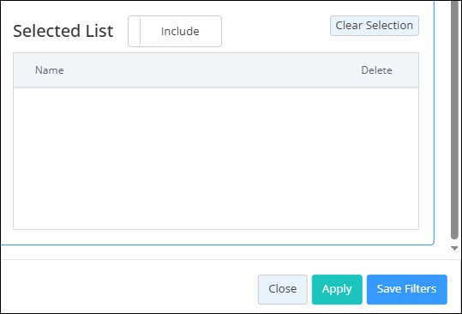This screenshot has width=462, height=314.
Task: Click the Clear Selection button
Action: pyautogui.click(x=375, y=26)
